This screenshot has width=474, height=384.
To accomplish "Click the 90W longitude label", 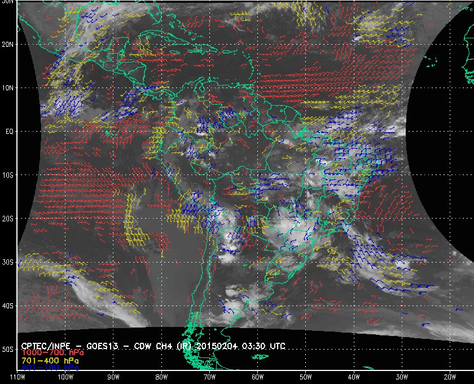I will click(x=113, y=377).
